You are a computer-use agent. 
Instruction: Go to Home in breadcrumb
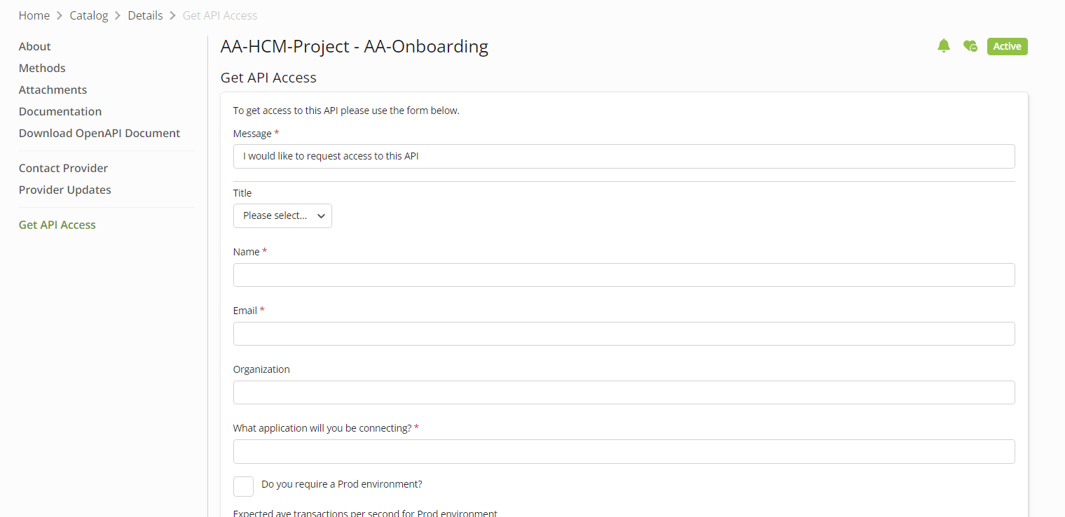tap(34, 15)
